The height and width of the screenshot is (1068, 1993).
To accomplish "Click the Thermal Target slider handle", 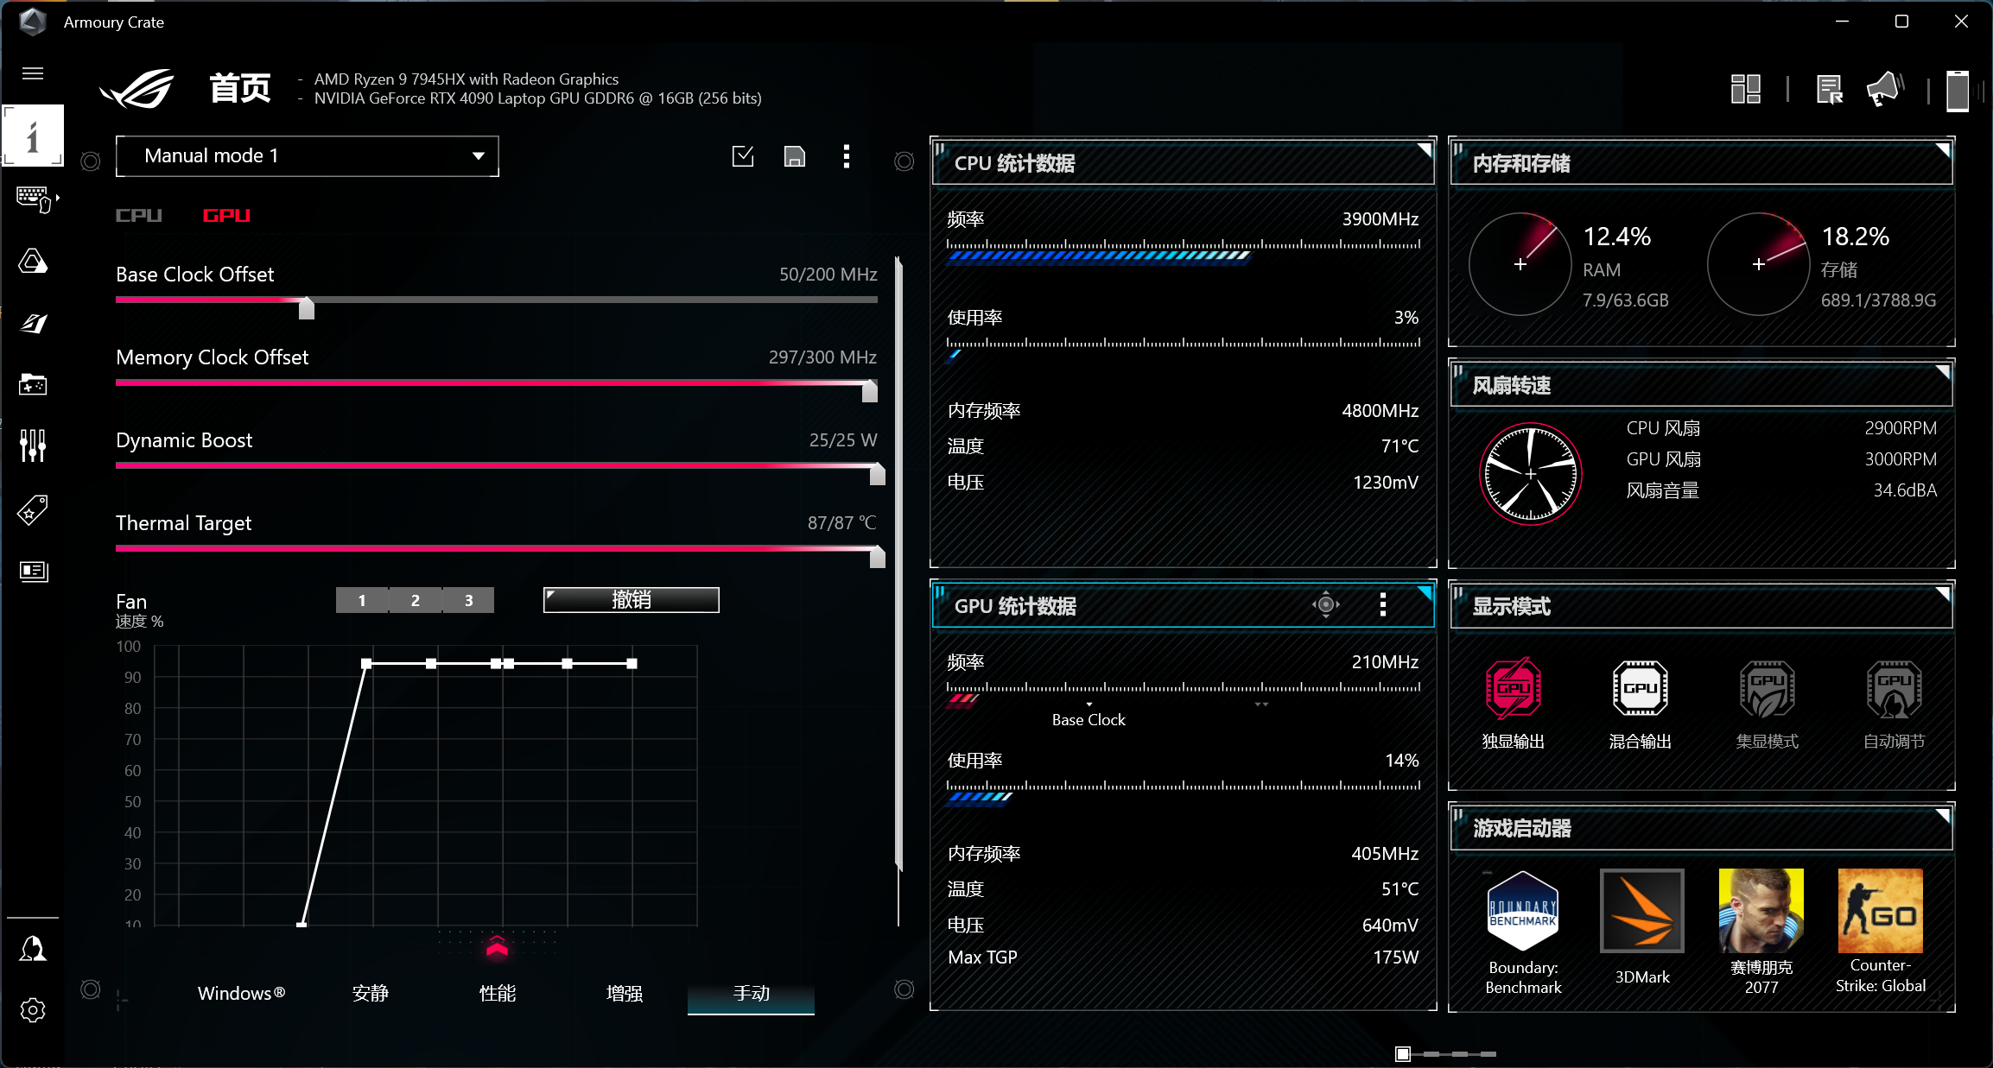I will (877, 557).
